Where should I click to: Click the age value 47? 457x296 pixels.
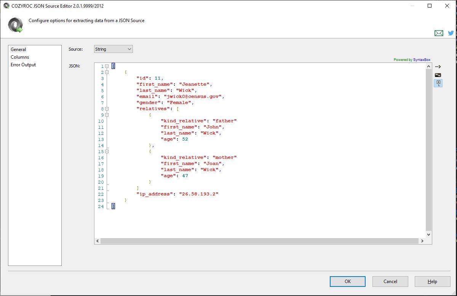coord(185,176)
